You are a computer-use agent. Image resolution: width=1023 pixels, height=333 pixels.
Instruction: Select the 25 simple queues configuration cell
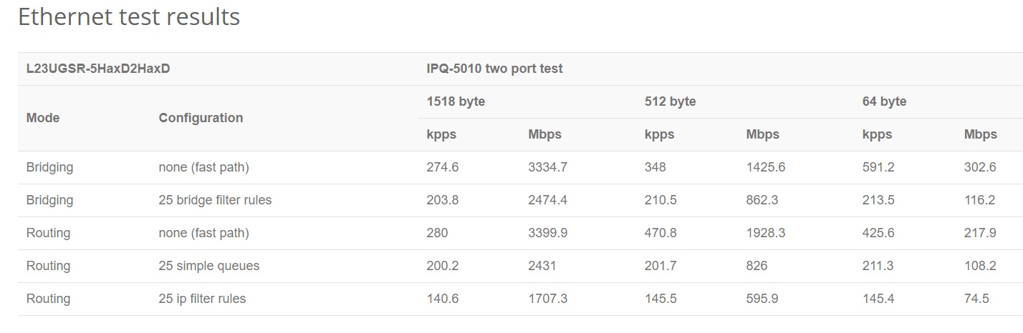click(x=208, y=266)
